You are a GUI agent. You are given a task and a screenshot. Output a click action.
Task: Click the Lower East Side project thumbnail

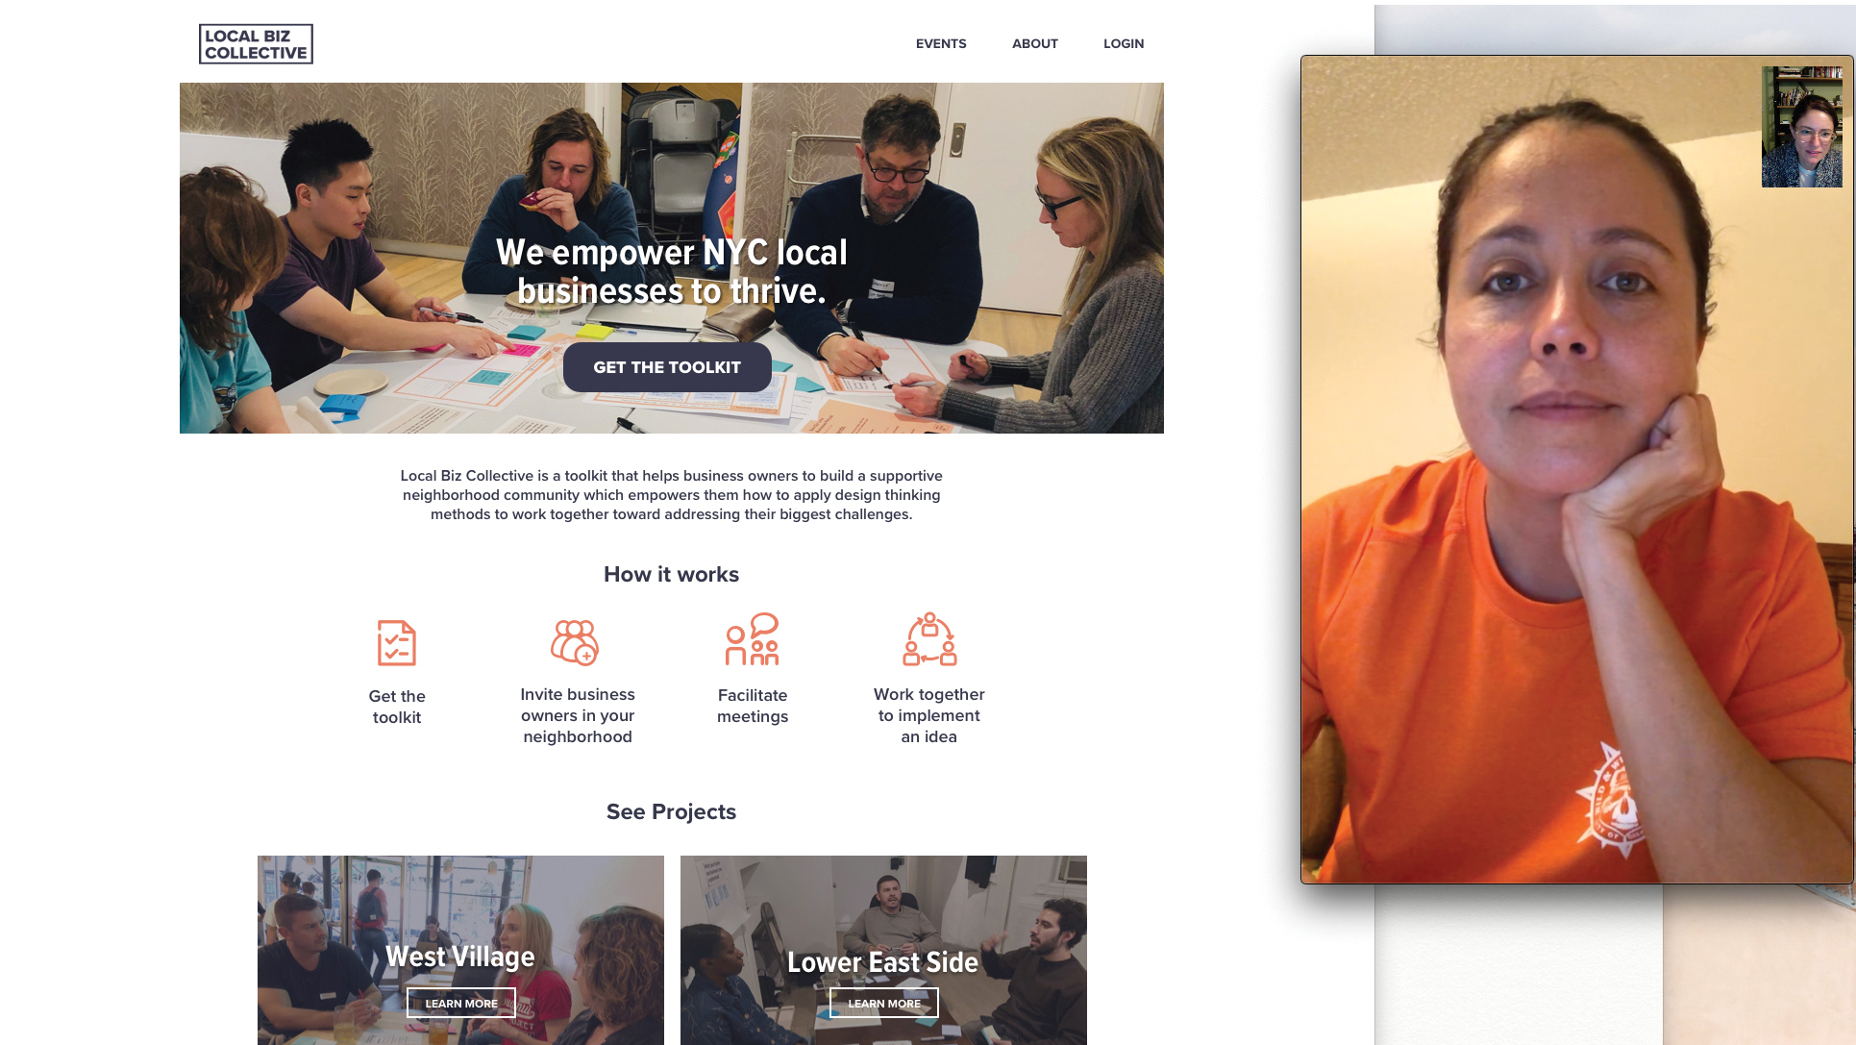click(883, 950)
